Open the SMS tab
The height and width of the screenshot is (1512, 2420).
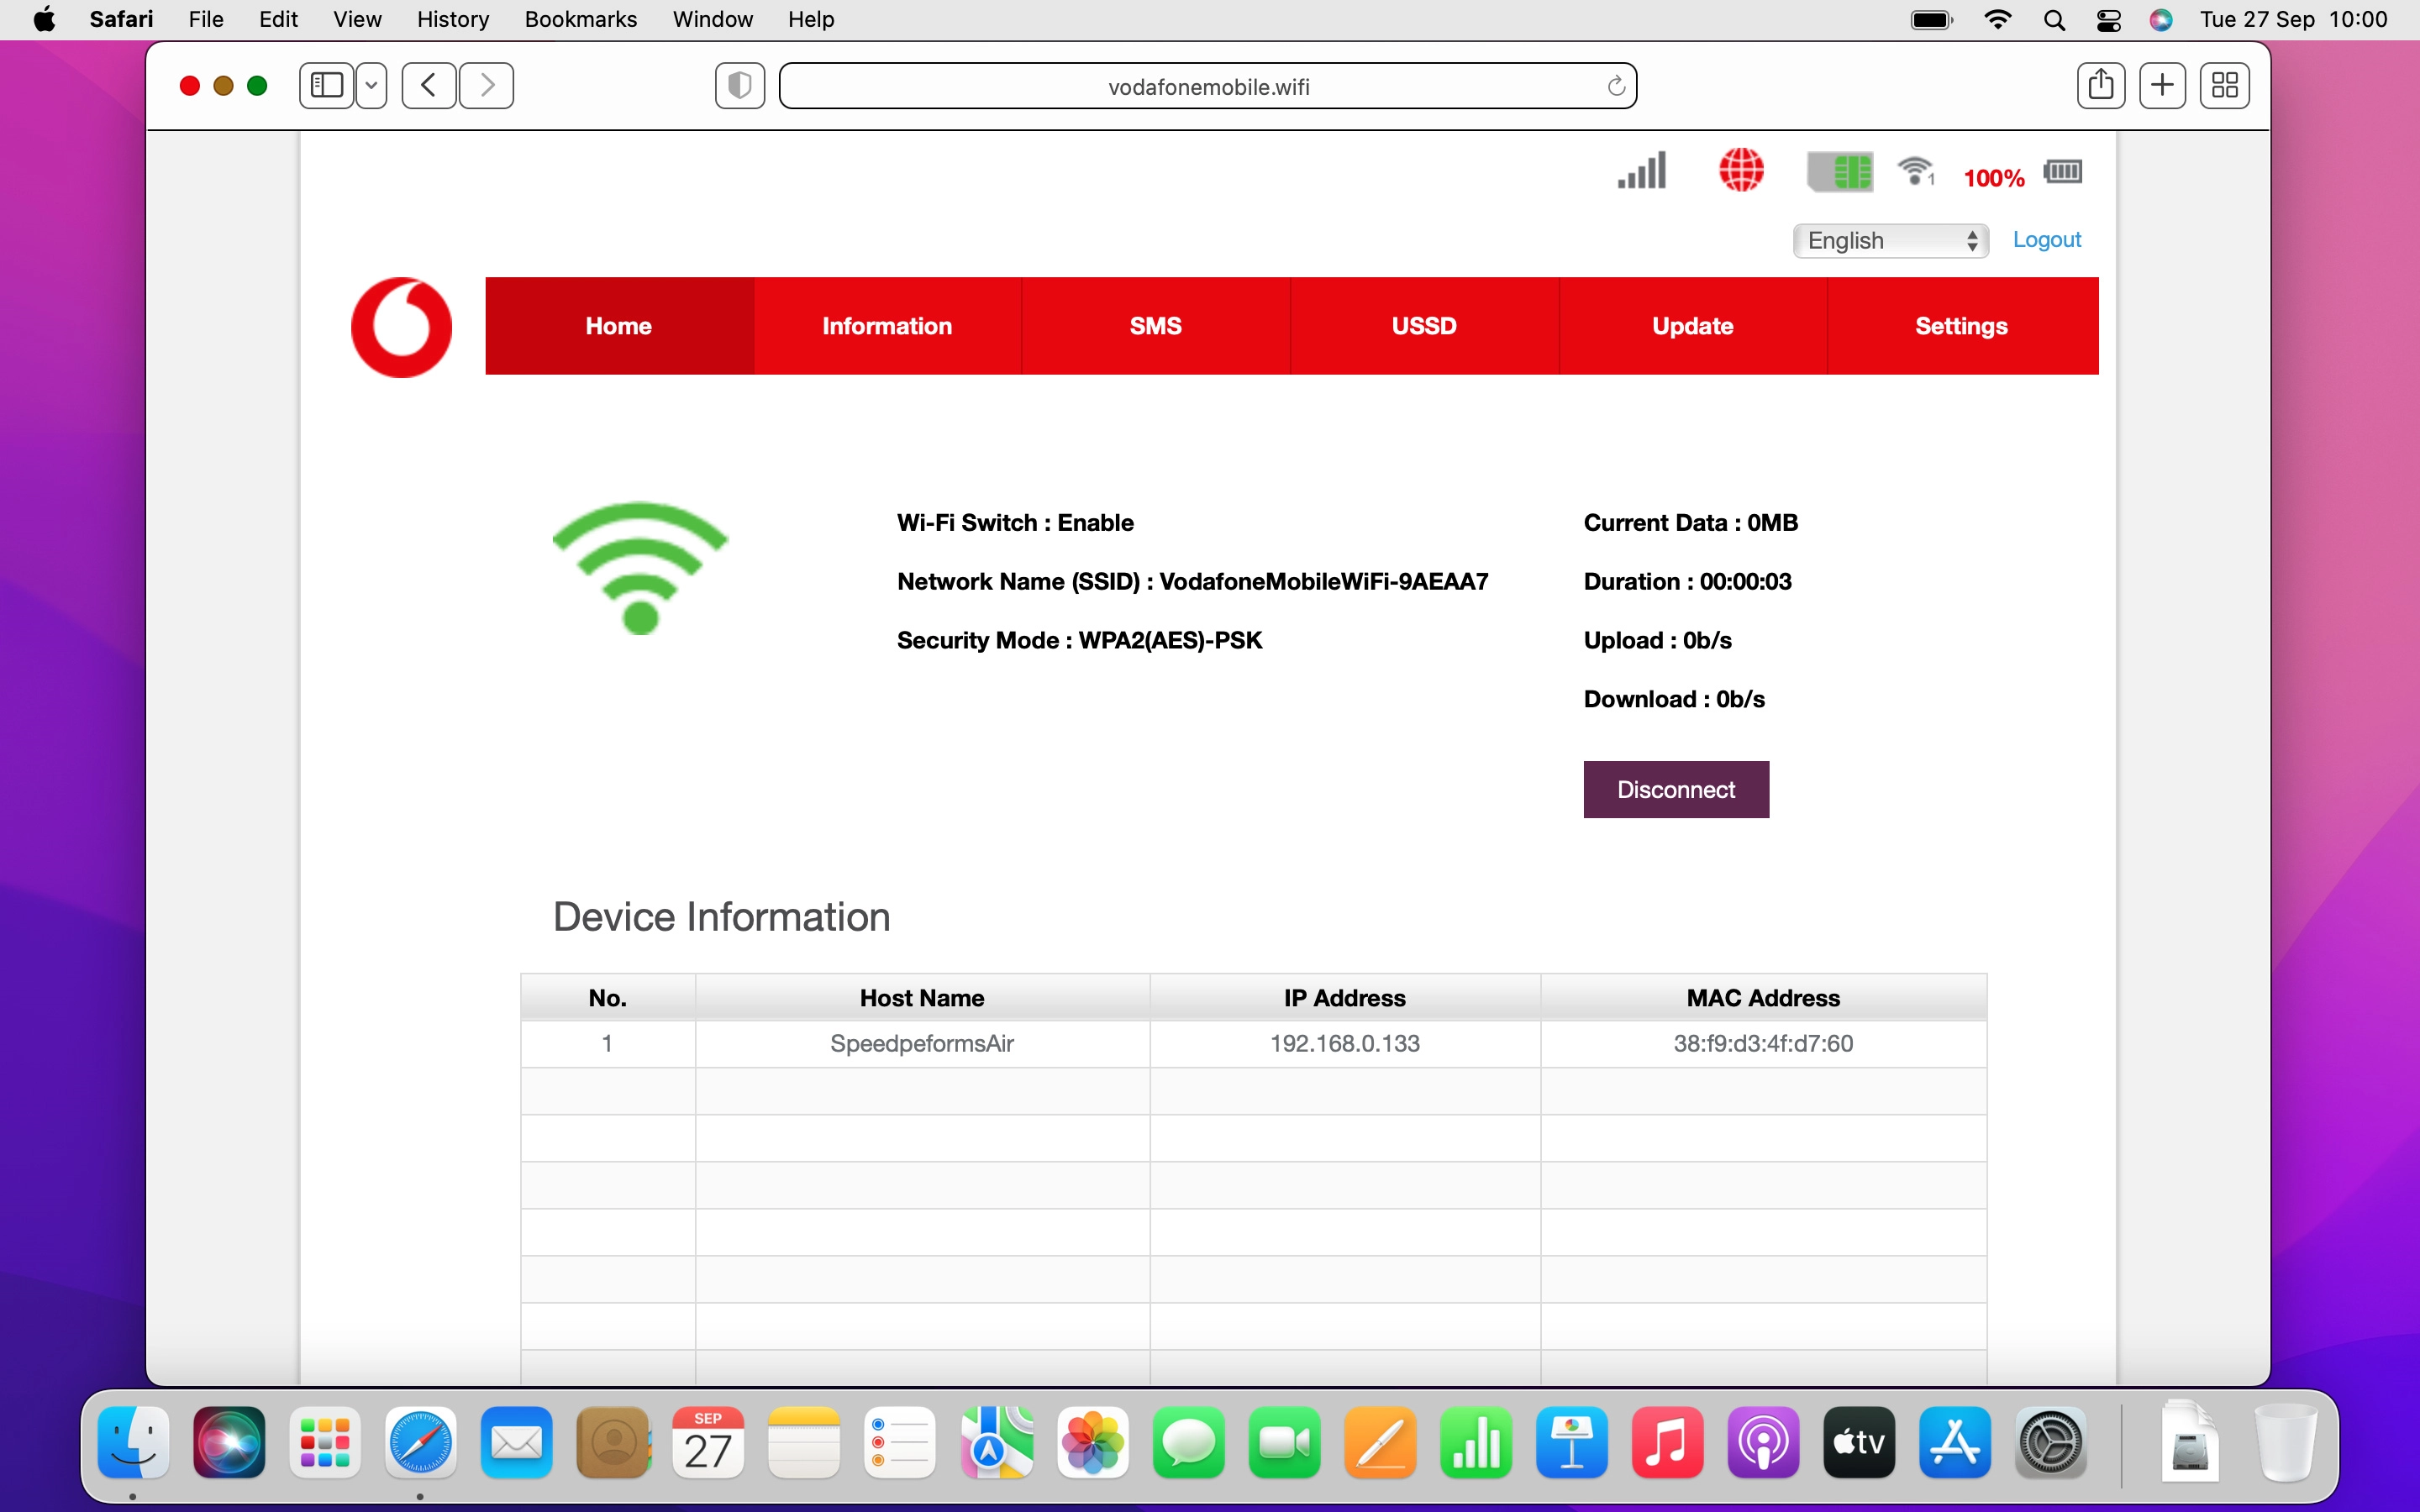tap(1155, 326)
